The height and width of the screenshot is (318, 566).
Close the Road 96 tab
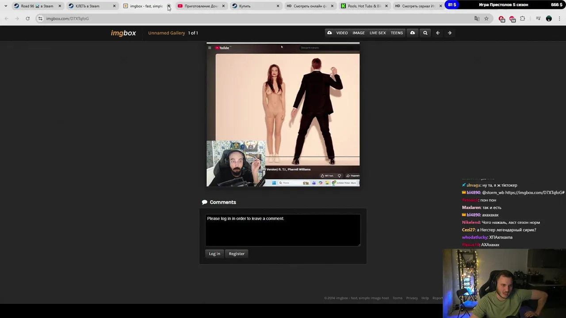tap(60, 6)
